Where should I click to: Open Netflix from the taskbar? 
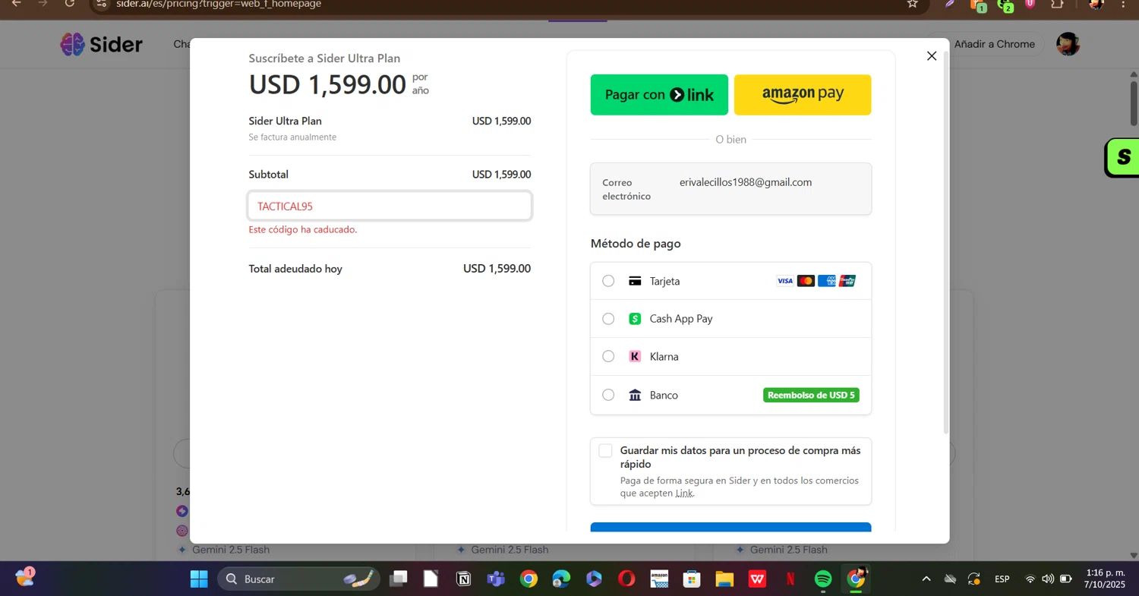pyautogui.click(x=790, y=579)
